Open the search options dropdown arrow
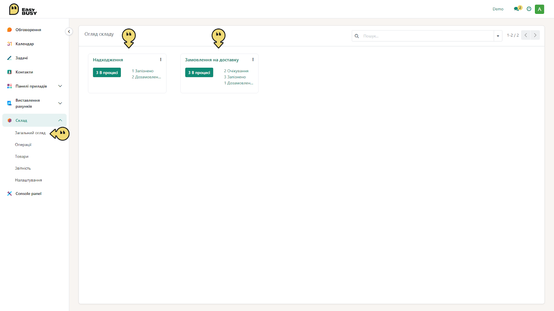This screenshot has height=311, width=554. click(x=498, y=36)
